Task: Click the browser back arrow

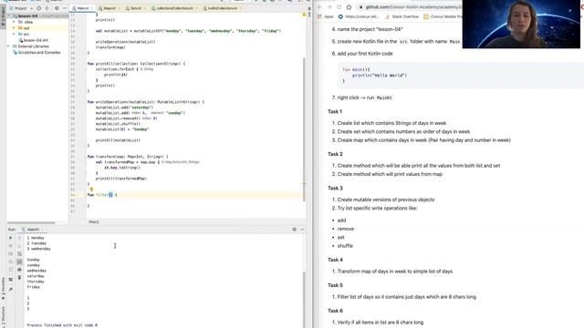Action: [319, 7]
